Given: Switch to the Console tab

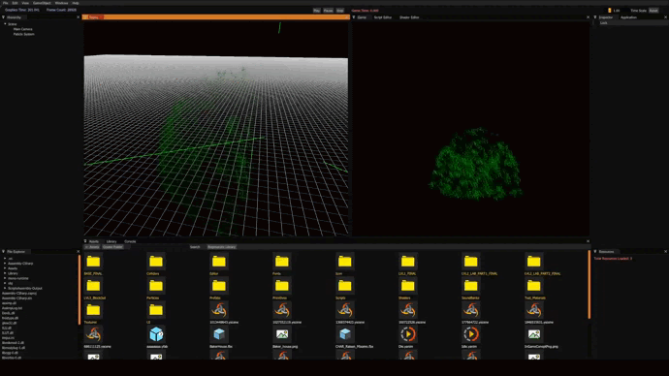Looking at the screenshot, I should point(130,241).
